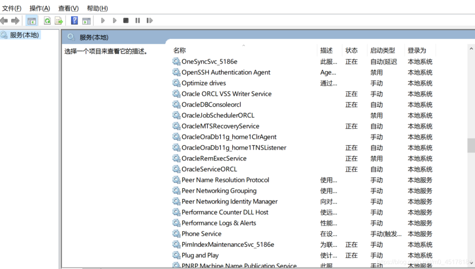Click the icon in the 服务(本地) header
The height and width of the screenshot is (269, 475).
71,37
